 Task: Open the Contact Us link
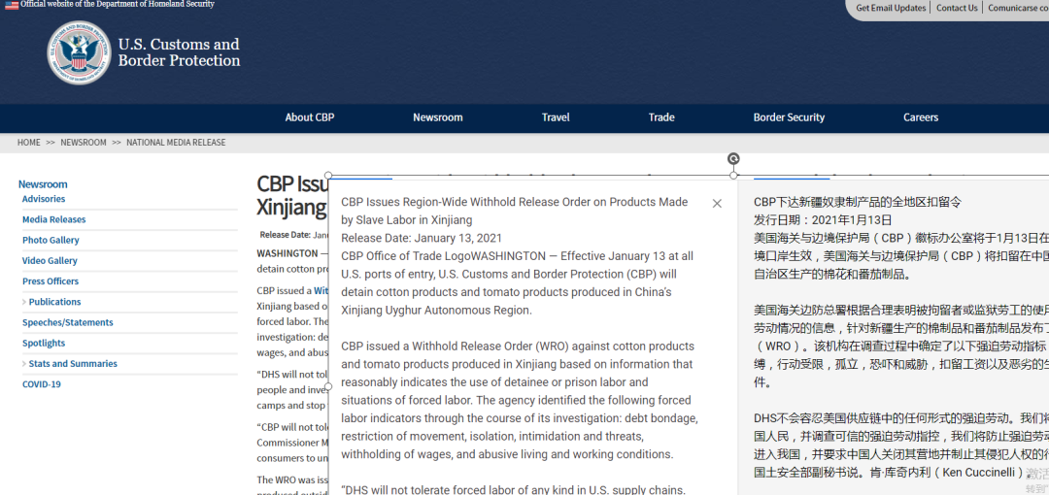[x=957, y=8]
